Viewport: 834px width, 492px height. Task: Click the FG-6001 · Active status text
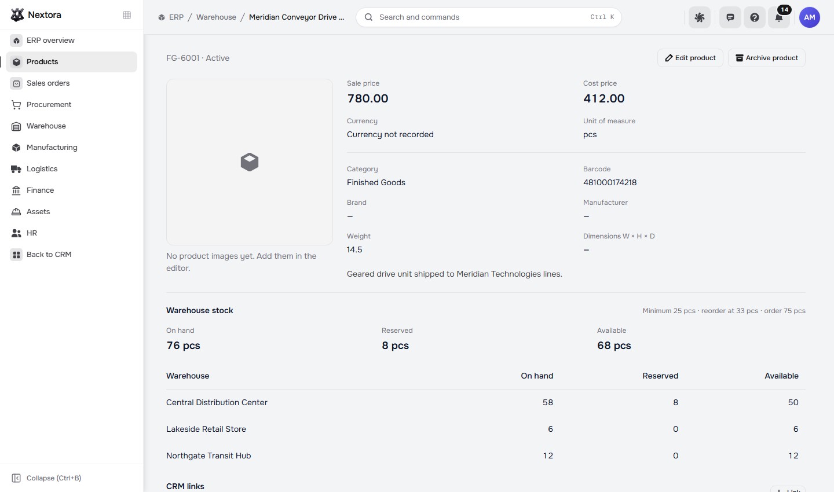[x=198, y=58]
